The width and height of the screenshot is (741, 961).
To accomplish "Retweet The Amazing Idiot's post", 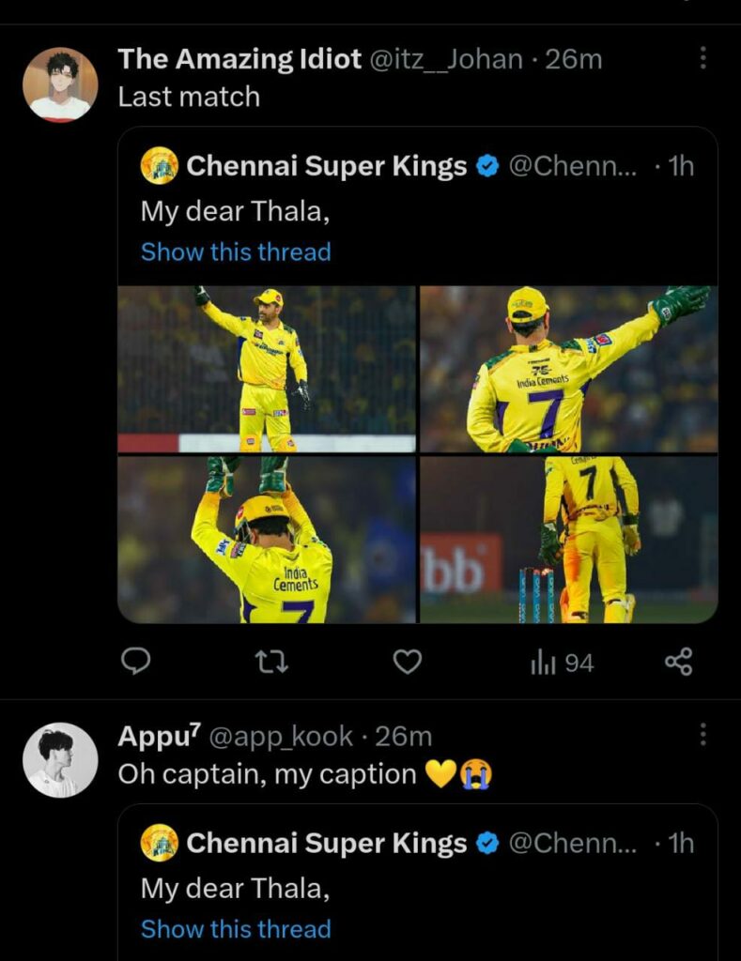I will pos(271,663).
